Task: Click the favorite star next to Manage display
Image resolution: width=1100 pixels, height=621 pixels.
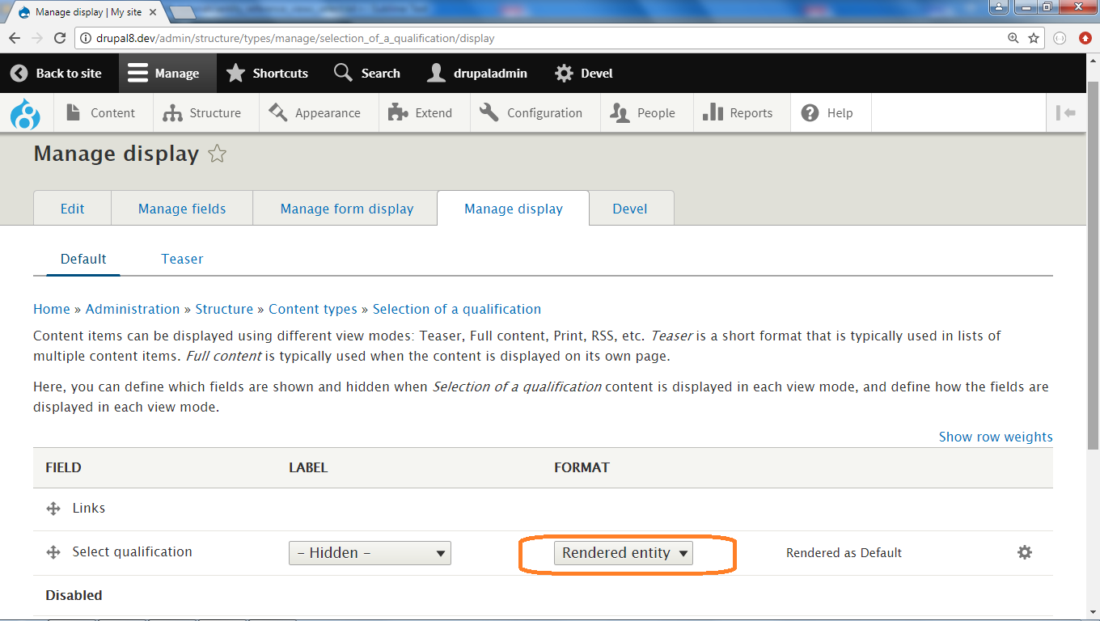Action: 217,154
